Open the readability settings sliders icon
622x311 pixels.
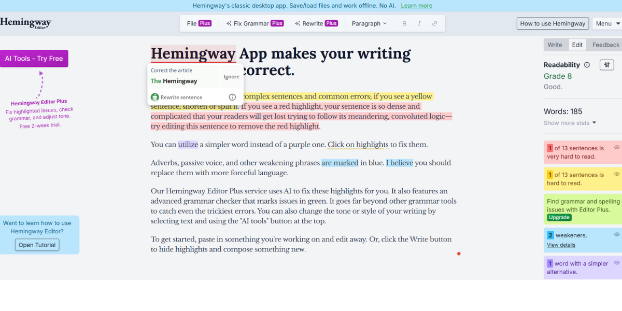tap(606, 64)
